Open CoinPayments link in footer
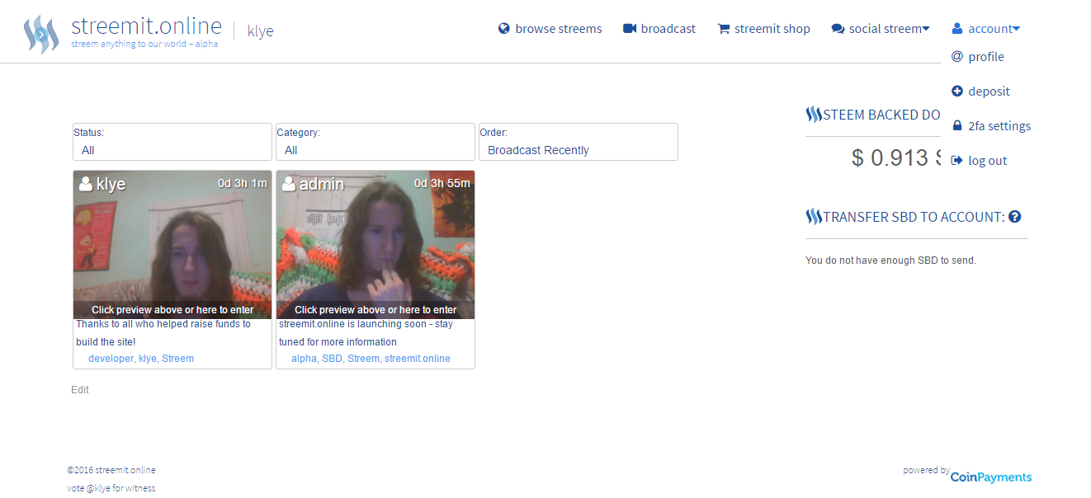The image size is (1091, 498). [x=991, y=477]
